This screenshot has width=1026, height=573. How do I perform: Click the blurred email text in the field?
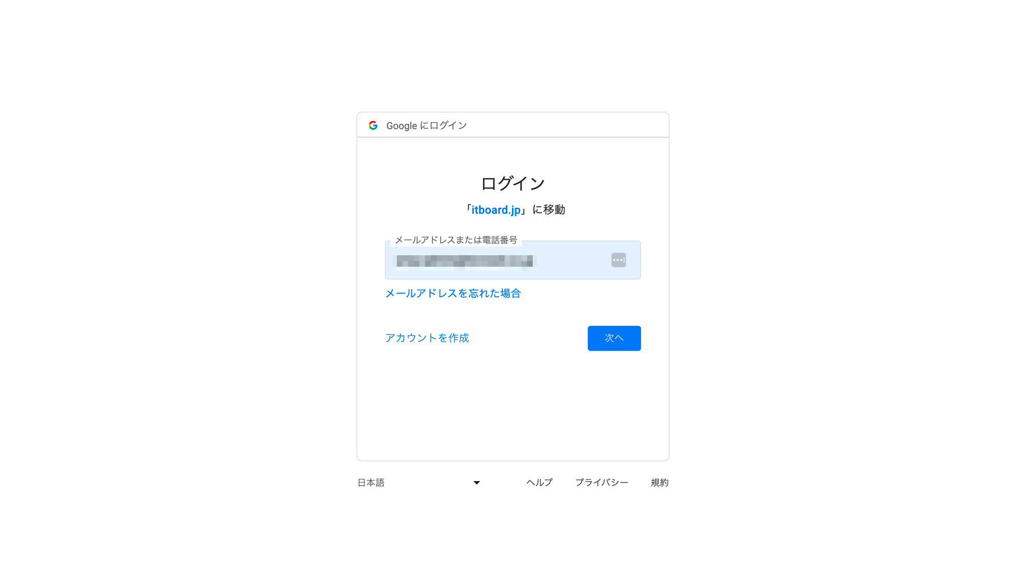tap(465, 261)
